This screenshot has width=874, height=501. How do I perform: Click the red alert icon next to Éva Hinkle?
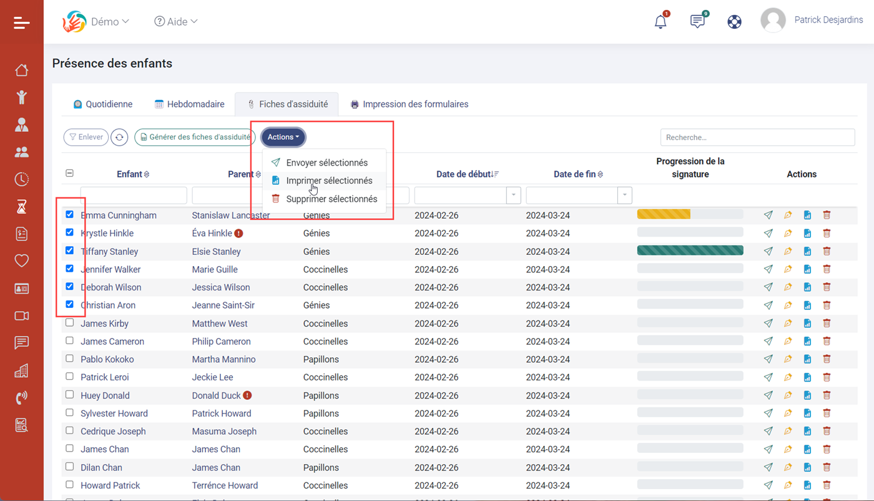pyautogui.click(x=238, y=234)
